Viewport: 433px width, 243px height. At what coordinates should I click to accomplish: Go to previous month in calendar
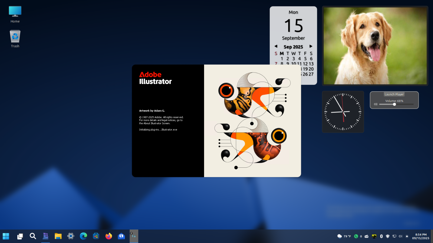click(276, 46)
